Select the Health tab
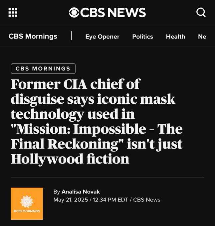 (x=175, y=37)
